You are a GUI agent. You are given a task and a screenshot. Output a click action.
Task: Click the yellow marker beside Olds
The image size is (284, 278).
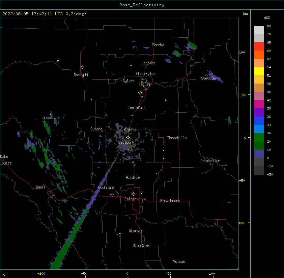pyautogui.click(x=128, y=137)
